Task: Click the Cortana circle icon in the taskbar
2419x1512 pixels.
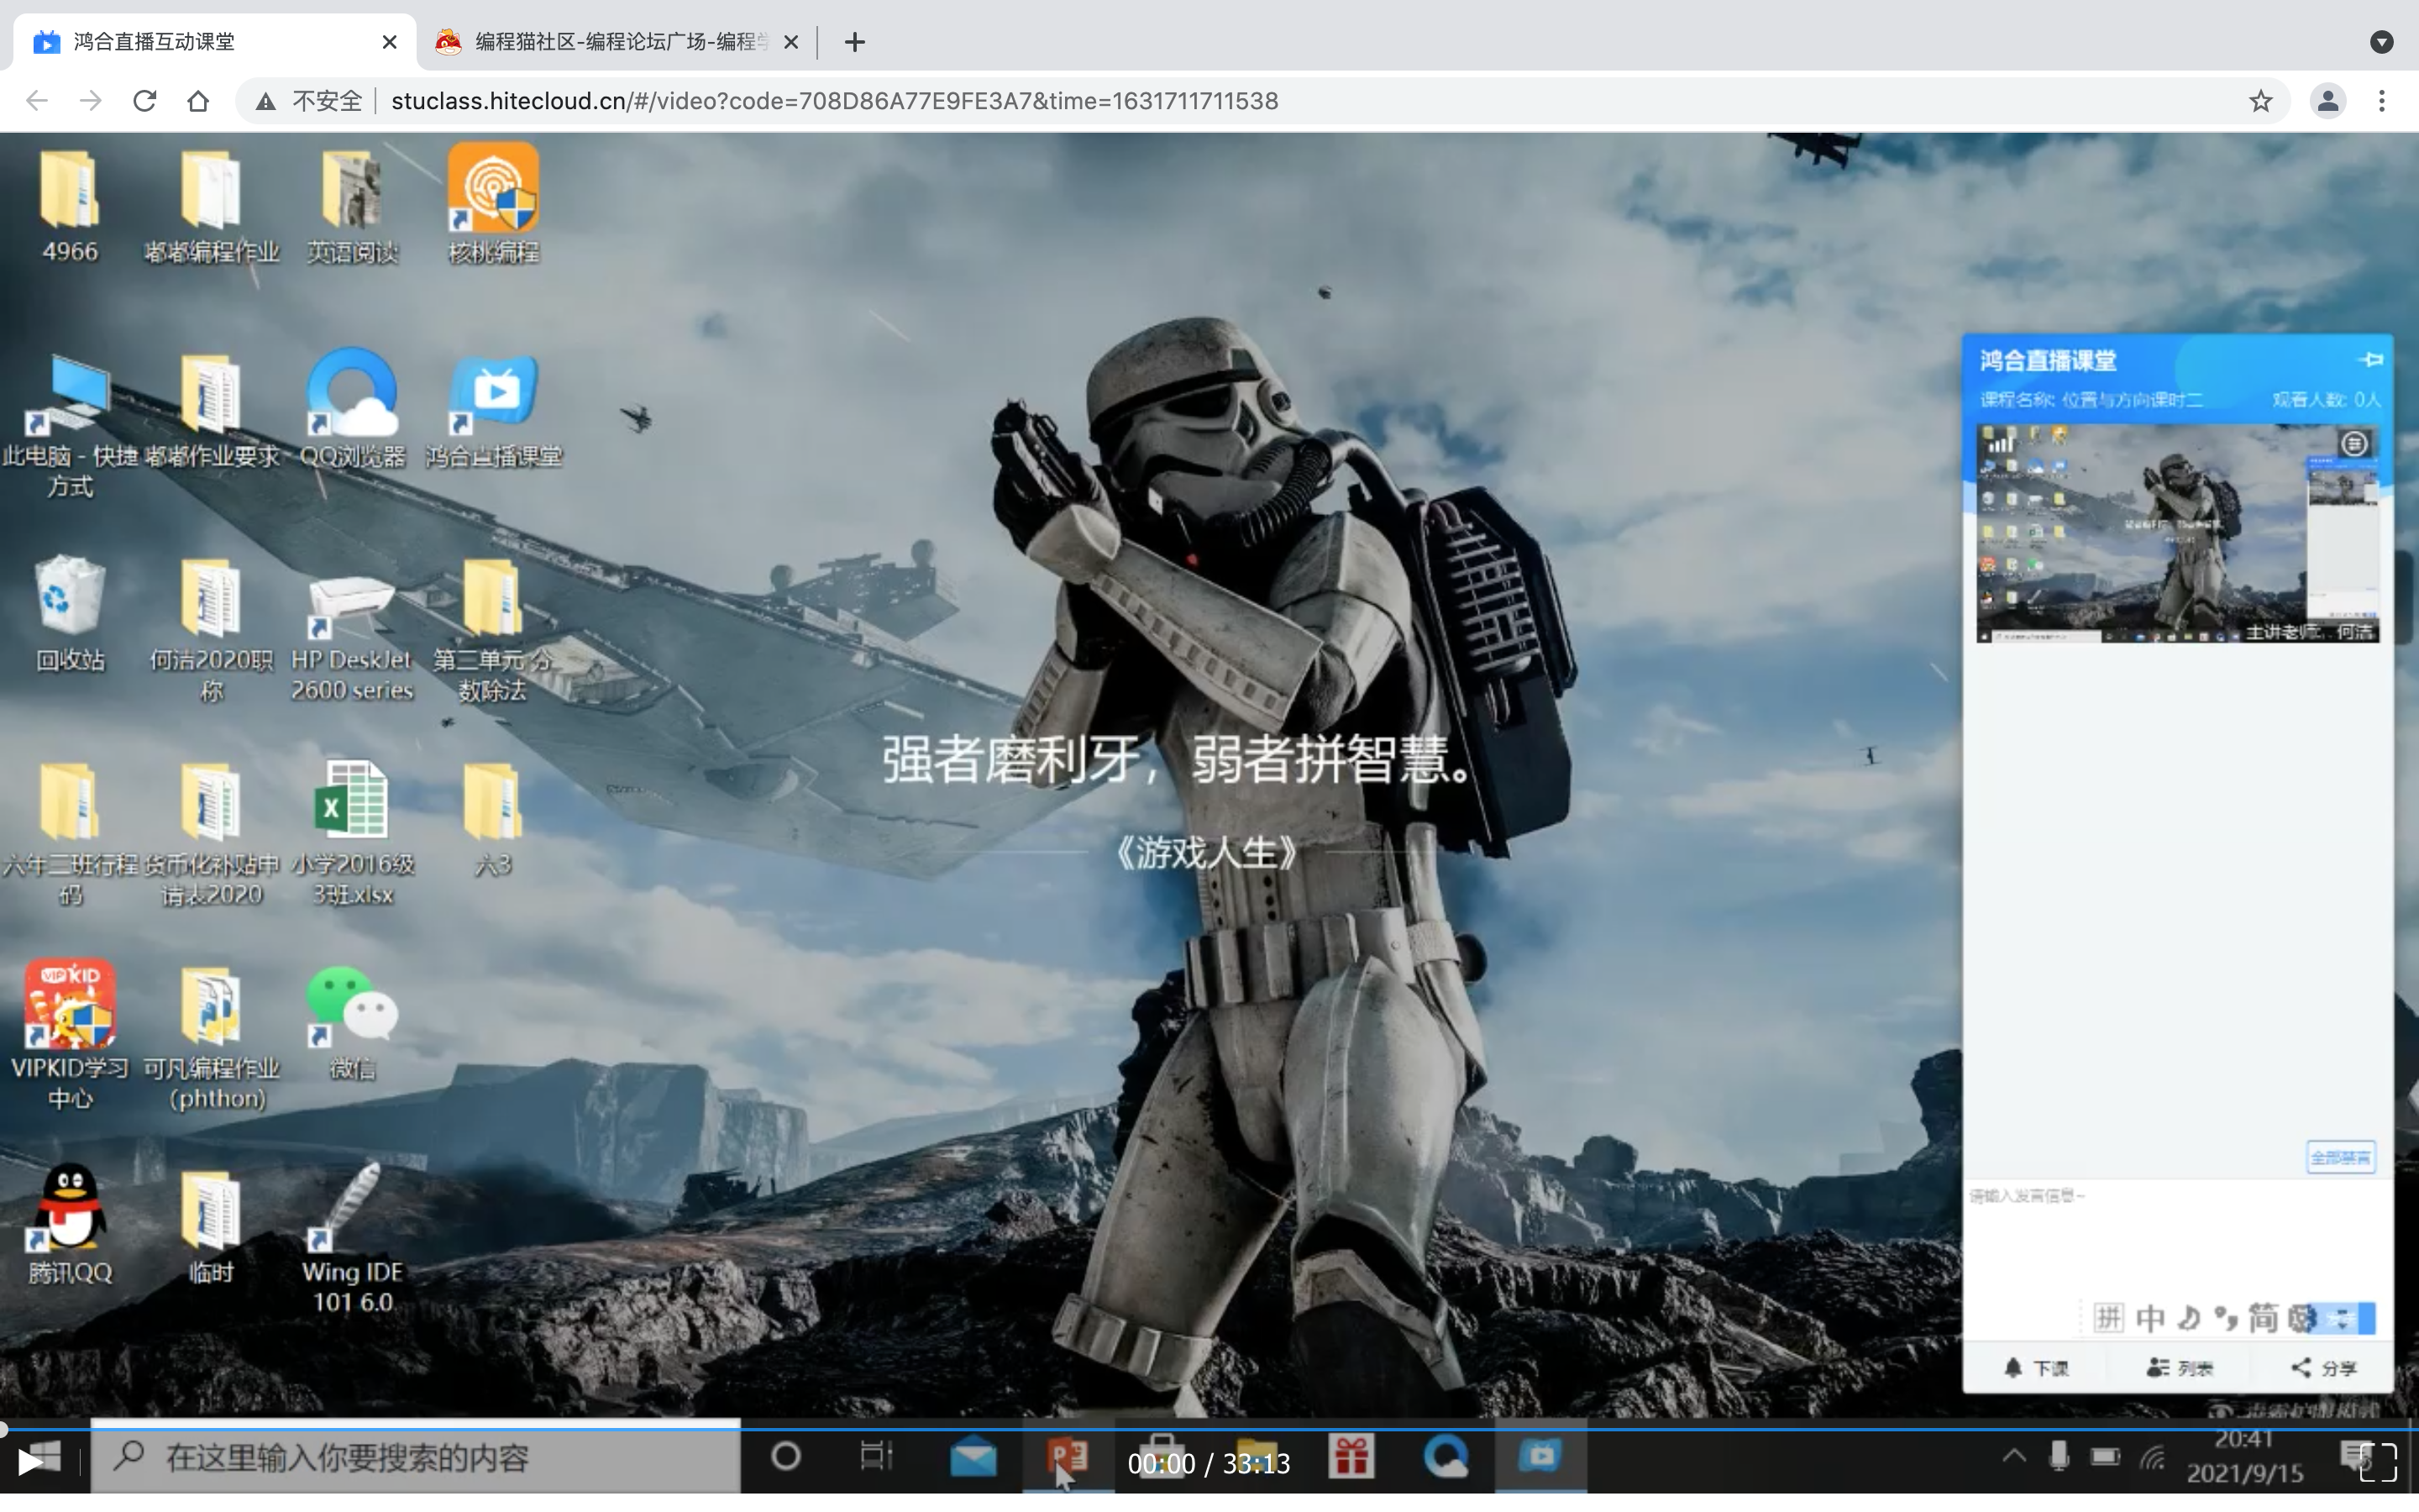Action: pyautogui.click(x=785, y=1457)
